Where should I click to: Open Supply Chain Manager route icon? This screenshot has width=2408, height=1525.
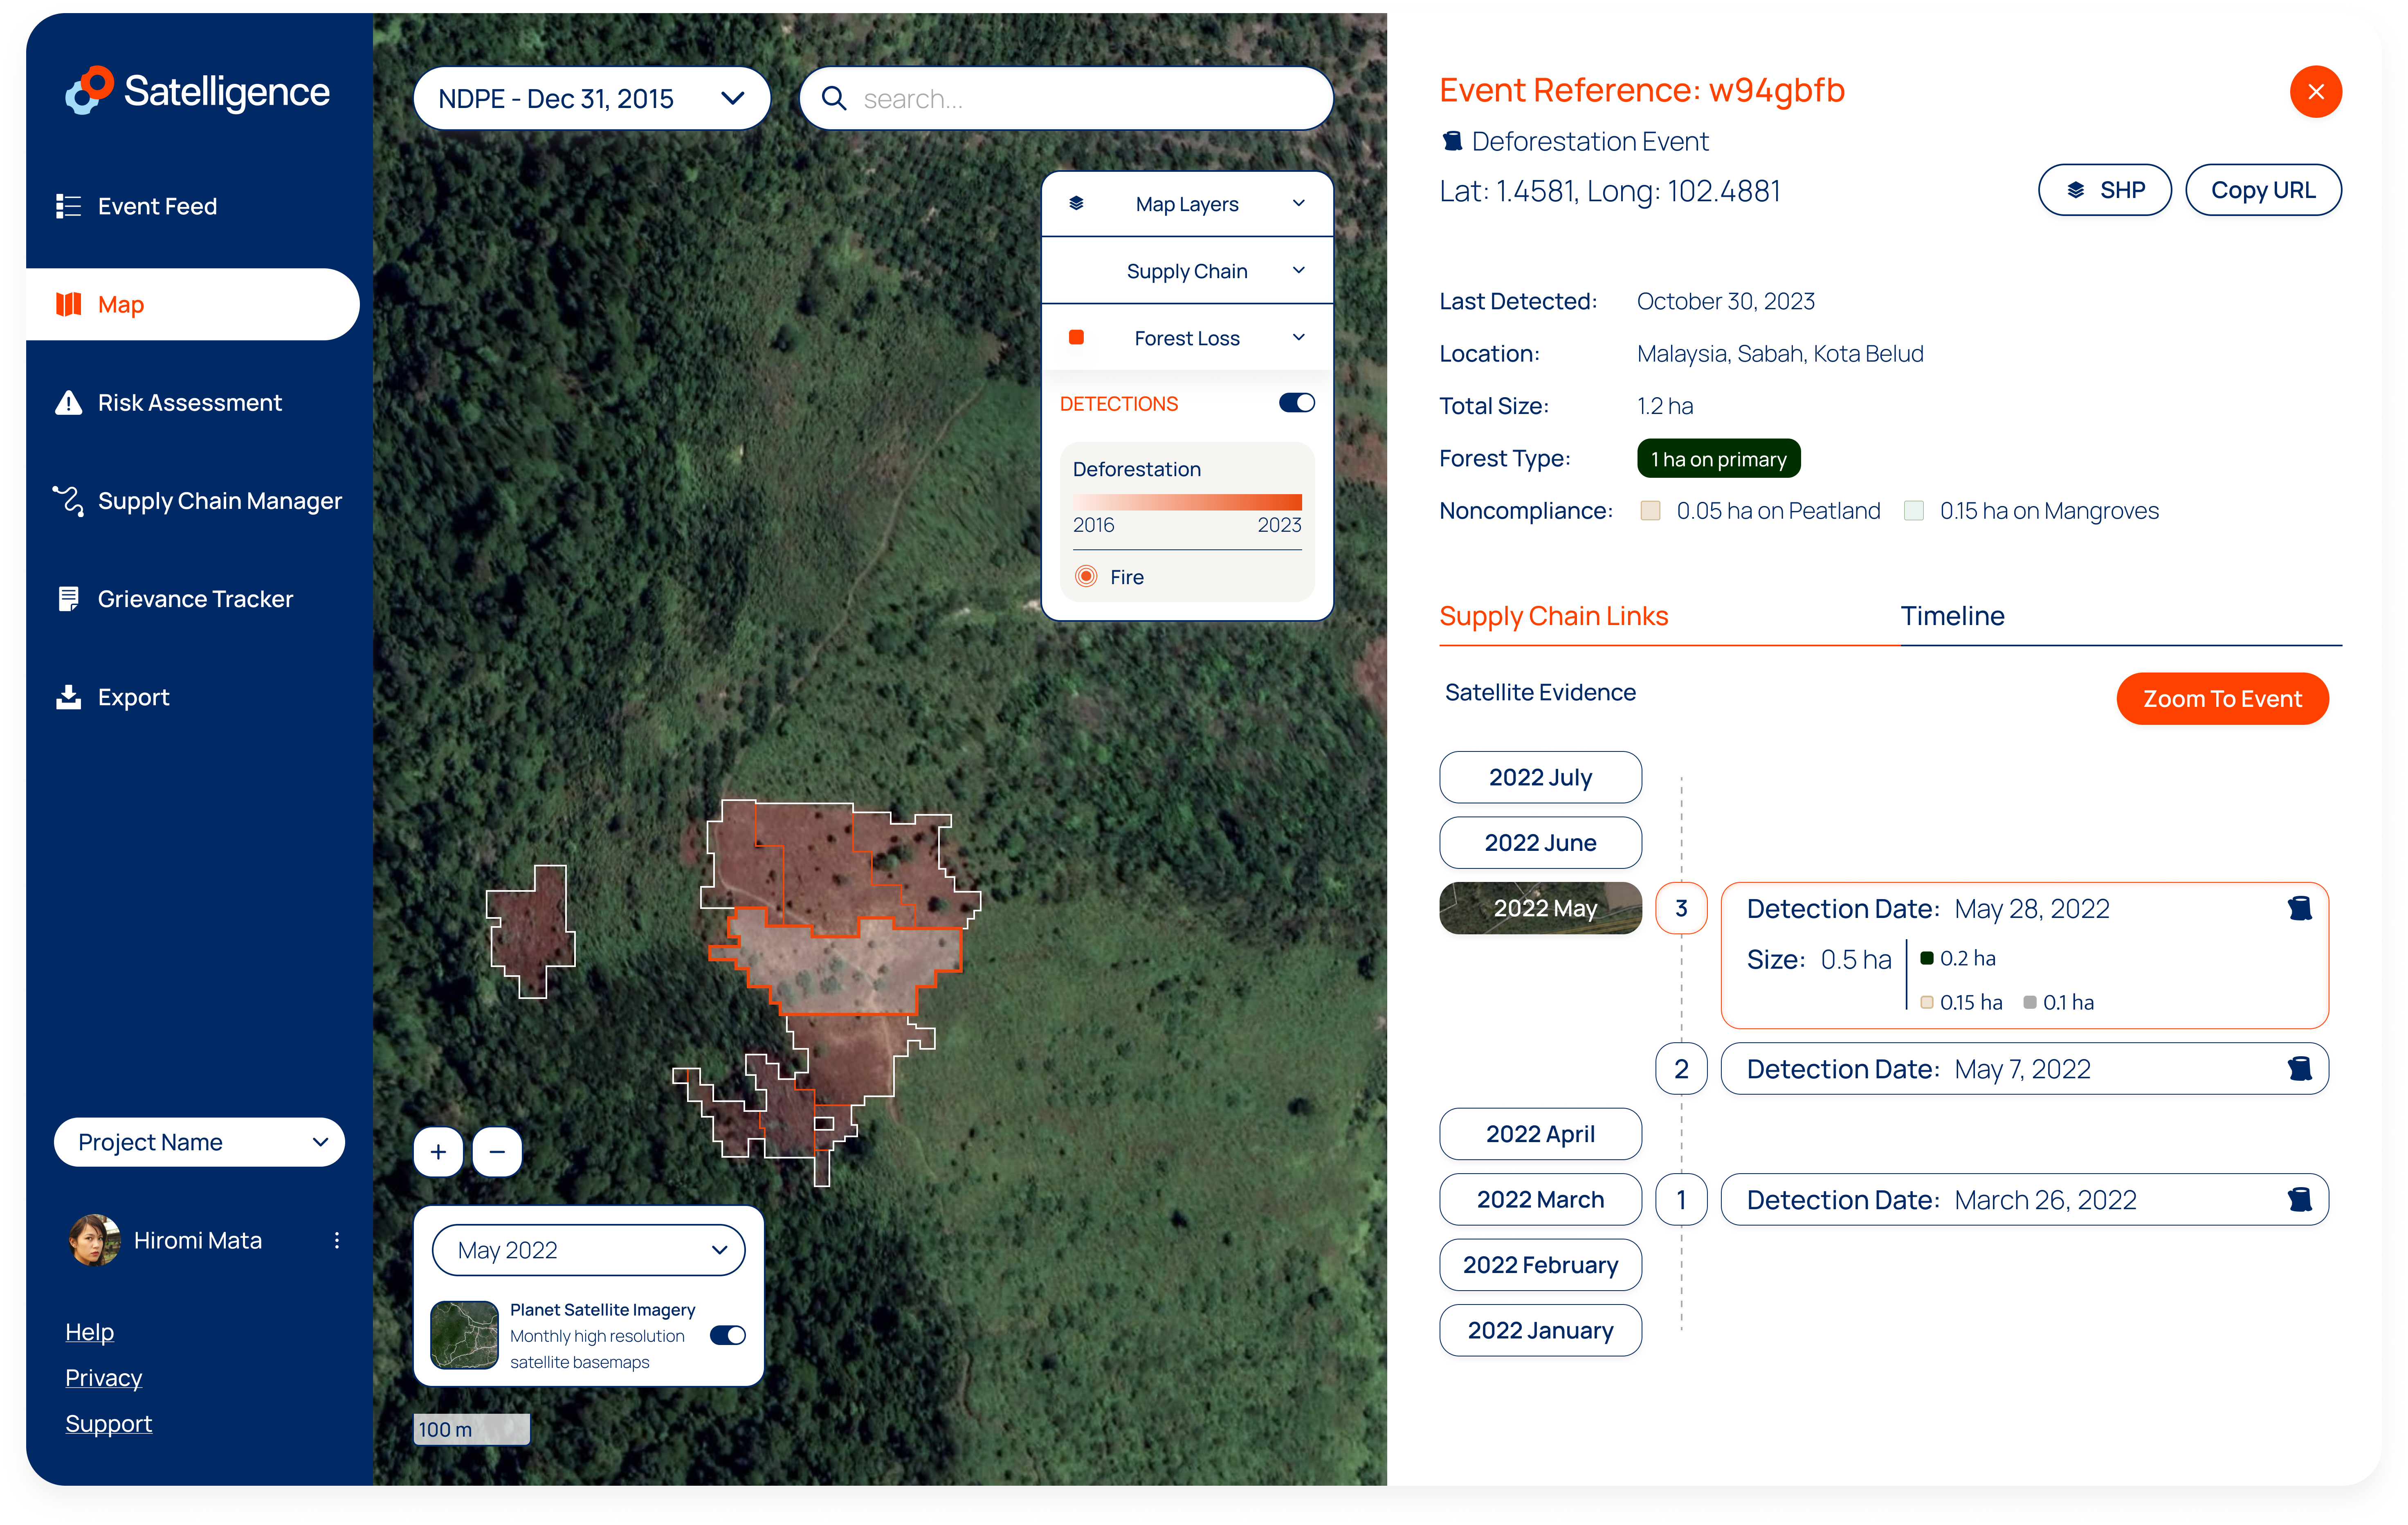[x=68, y=501]
